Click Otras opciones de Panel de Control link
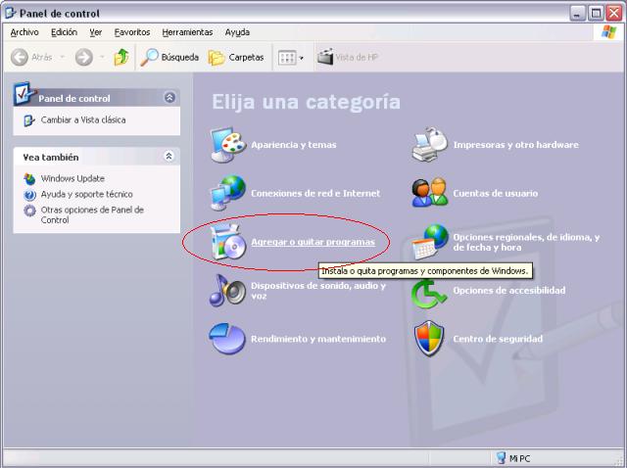The image size is (627, 468). [92, 214]
